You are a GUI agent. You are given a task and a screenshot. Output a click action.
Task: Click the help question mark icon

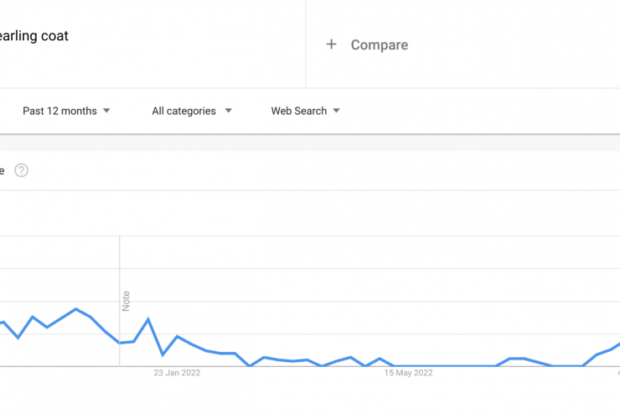coord(21,170)
